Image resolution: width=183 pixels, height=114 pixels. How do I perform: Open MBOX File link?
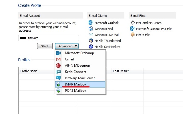[x=143, y=35]
